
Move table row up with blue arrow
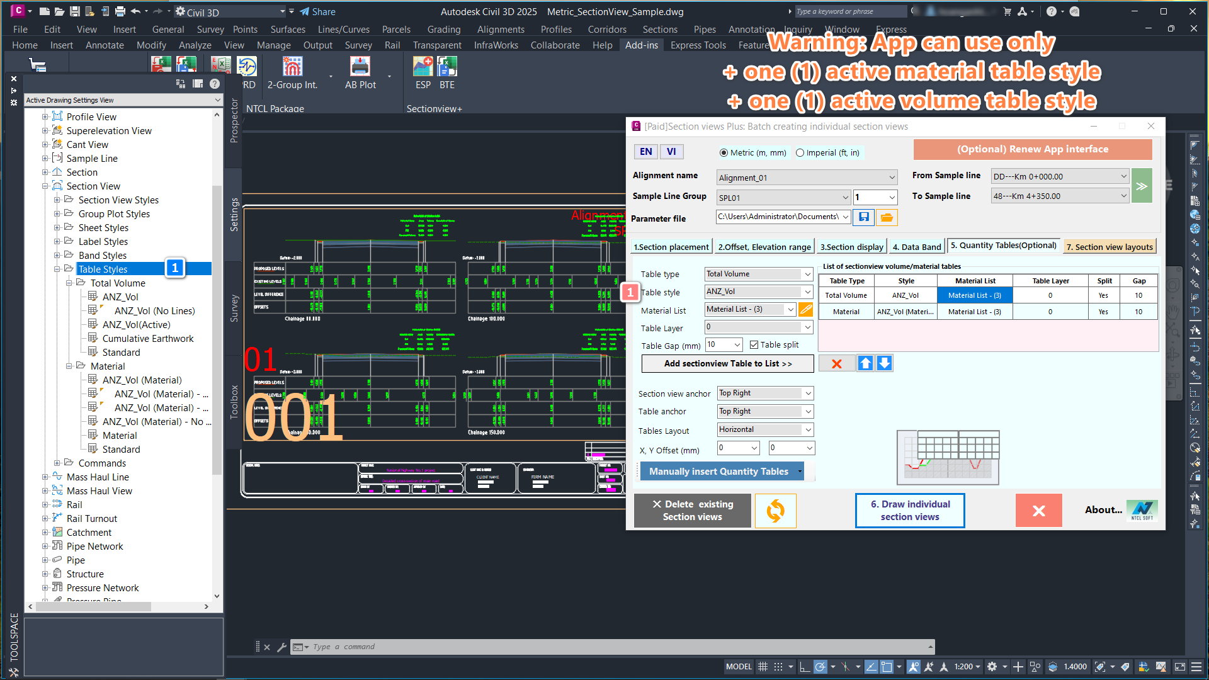coord(865,363)
